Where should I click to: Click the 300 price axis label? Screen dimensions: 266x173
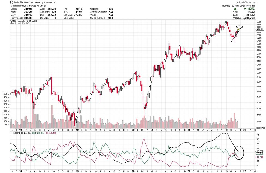258,44
